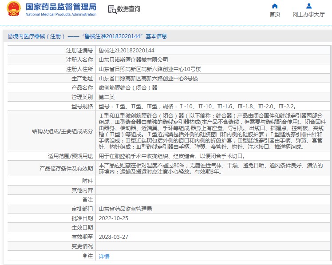Click the 审批部门 label

83,209
